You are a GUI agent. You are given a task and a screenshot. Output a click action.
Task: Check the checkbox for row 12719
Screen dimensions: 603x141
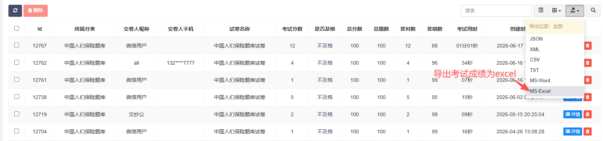17,114
